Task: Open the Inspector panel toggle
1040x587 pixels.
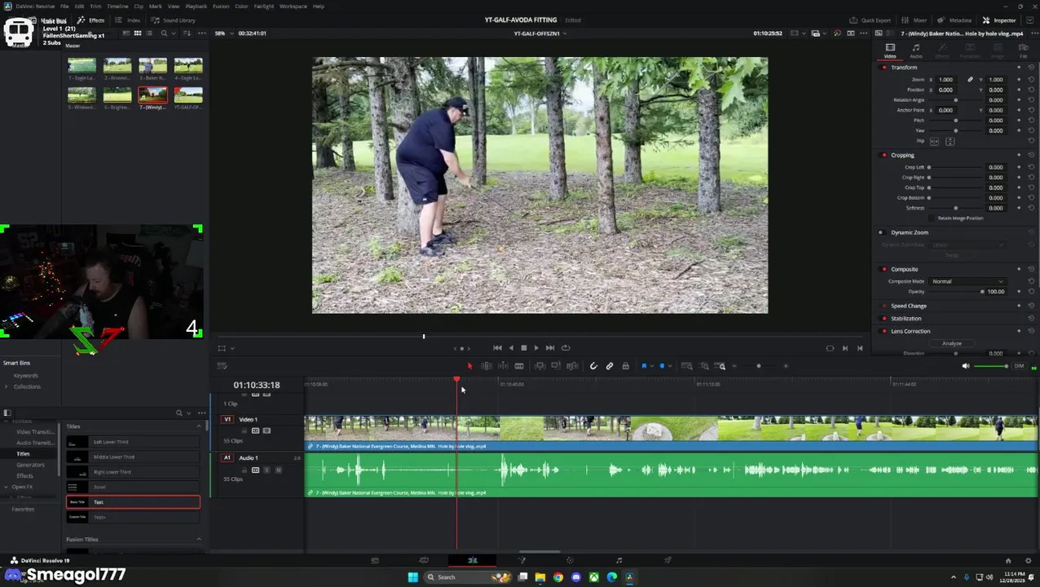Action: 999,20
